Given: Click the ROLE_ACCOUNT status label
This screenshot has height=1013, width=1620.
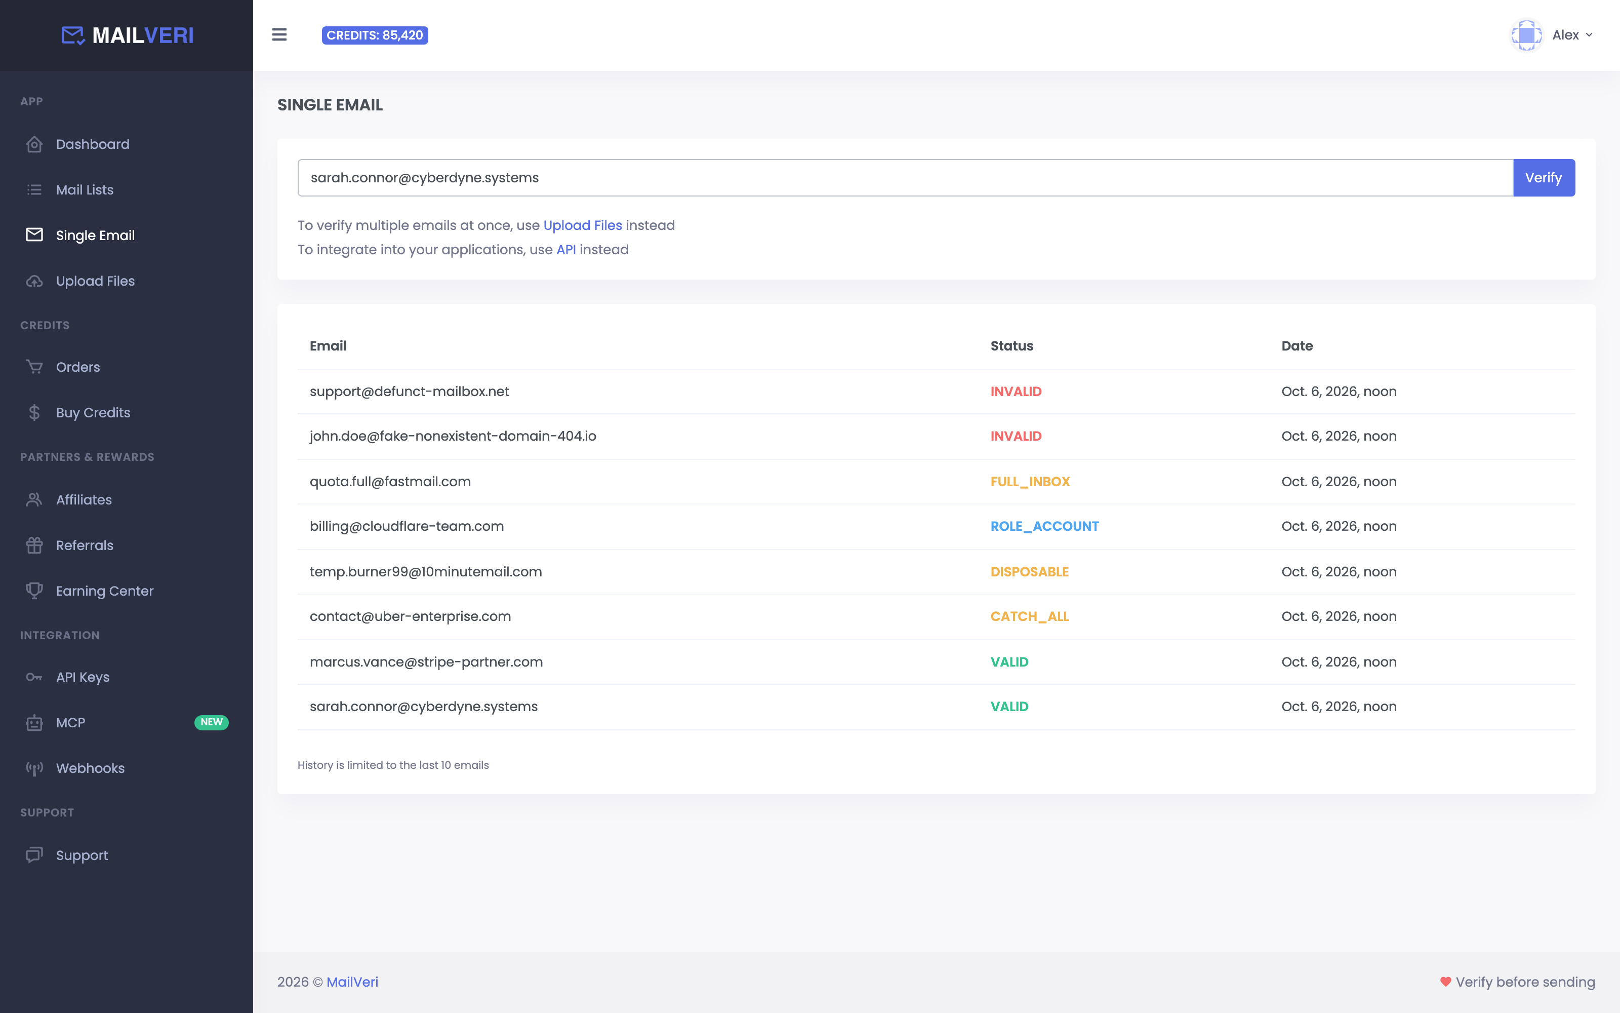Looking at the screenshot, I should coord(1044,527).
